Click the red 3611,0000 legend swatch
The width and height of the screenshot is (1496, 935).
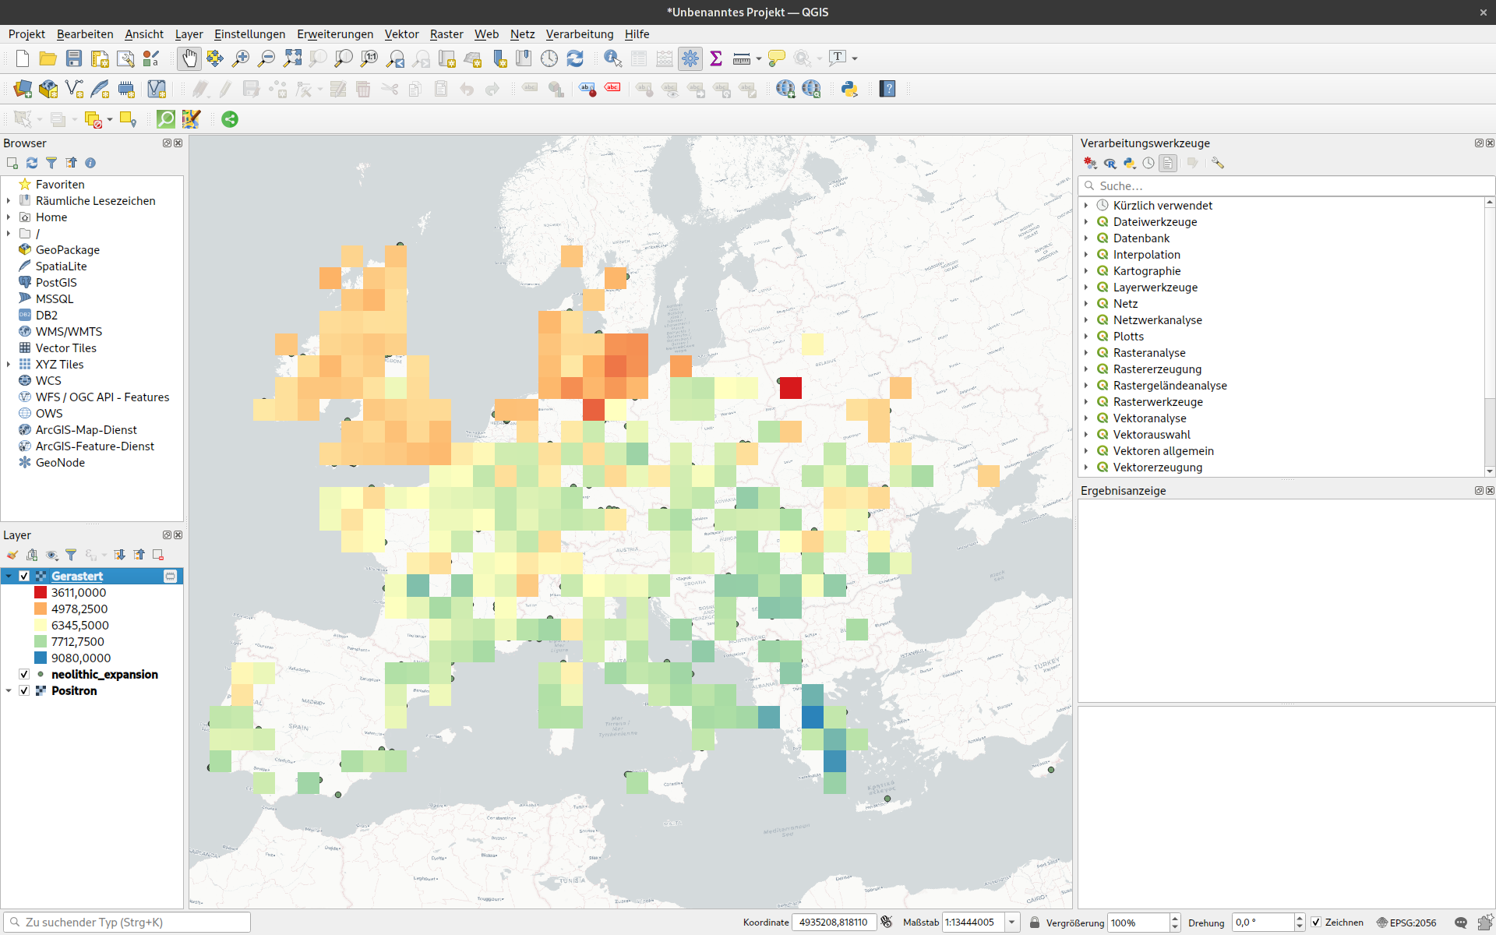[41, 592]
